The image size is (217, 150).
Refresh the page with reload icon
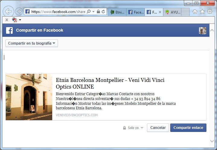[x=103, y=11]
